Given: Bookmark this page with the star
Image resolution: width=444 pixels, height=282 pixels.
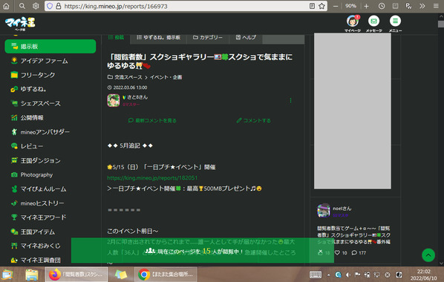Looking at the screenshot, I should (x=321, y=6).
